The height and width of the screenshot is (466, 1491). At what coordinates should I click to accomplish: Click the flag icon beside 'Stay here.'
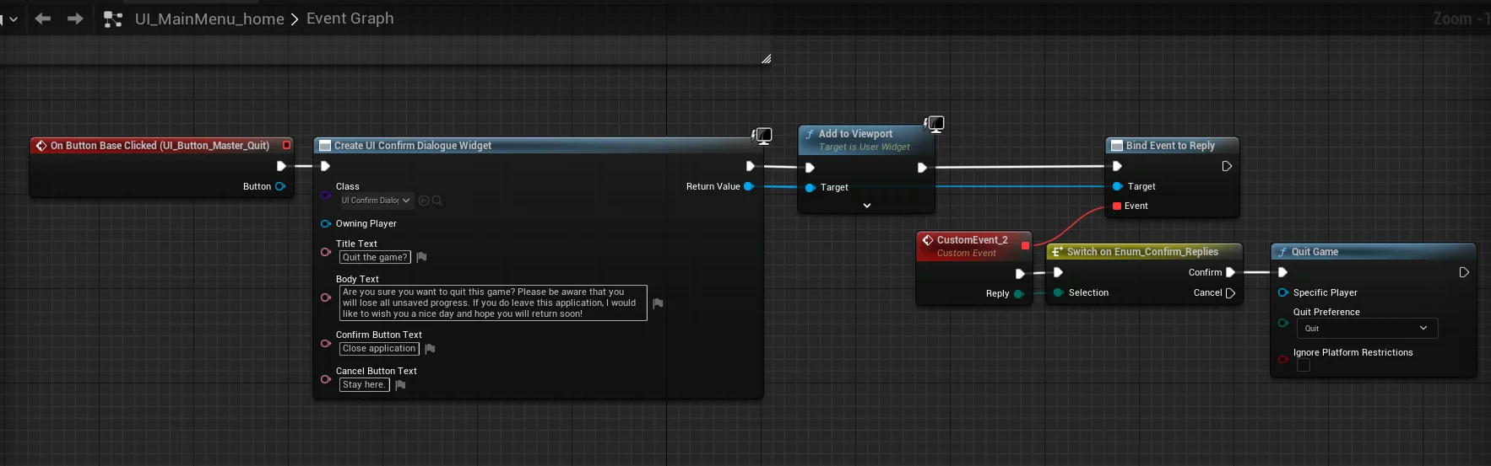[x=400, y=384]
